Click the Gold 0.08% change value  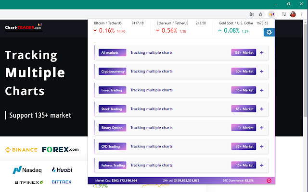[231, 31]
